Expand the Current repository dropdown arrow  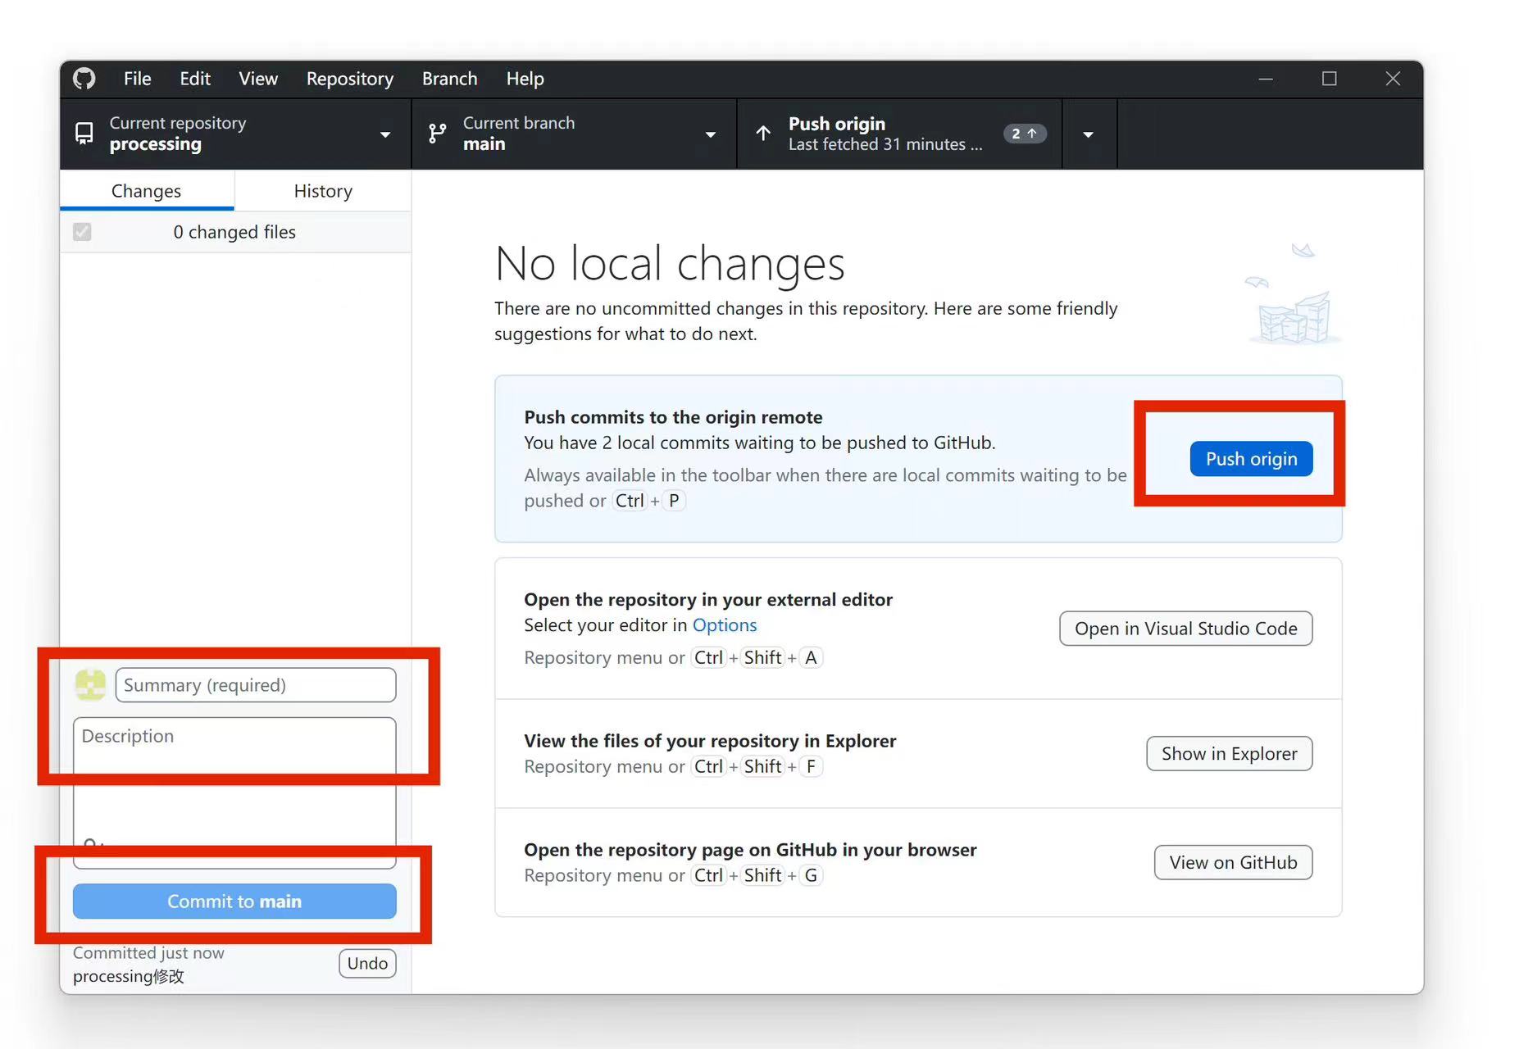(384, 134)
